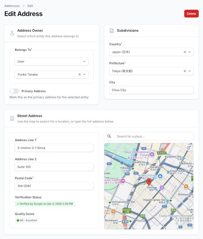Open map in new window icon

pos(189,148)
